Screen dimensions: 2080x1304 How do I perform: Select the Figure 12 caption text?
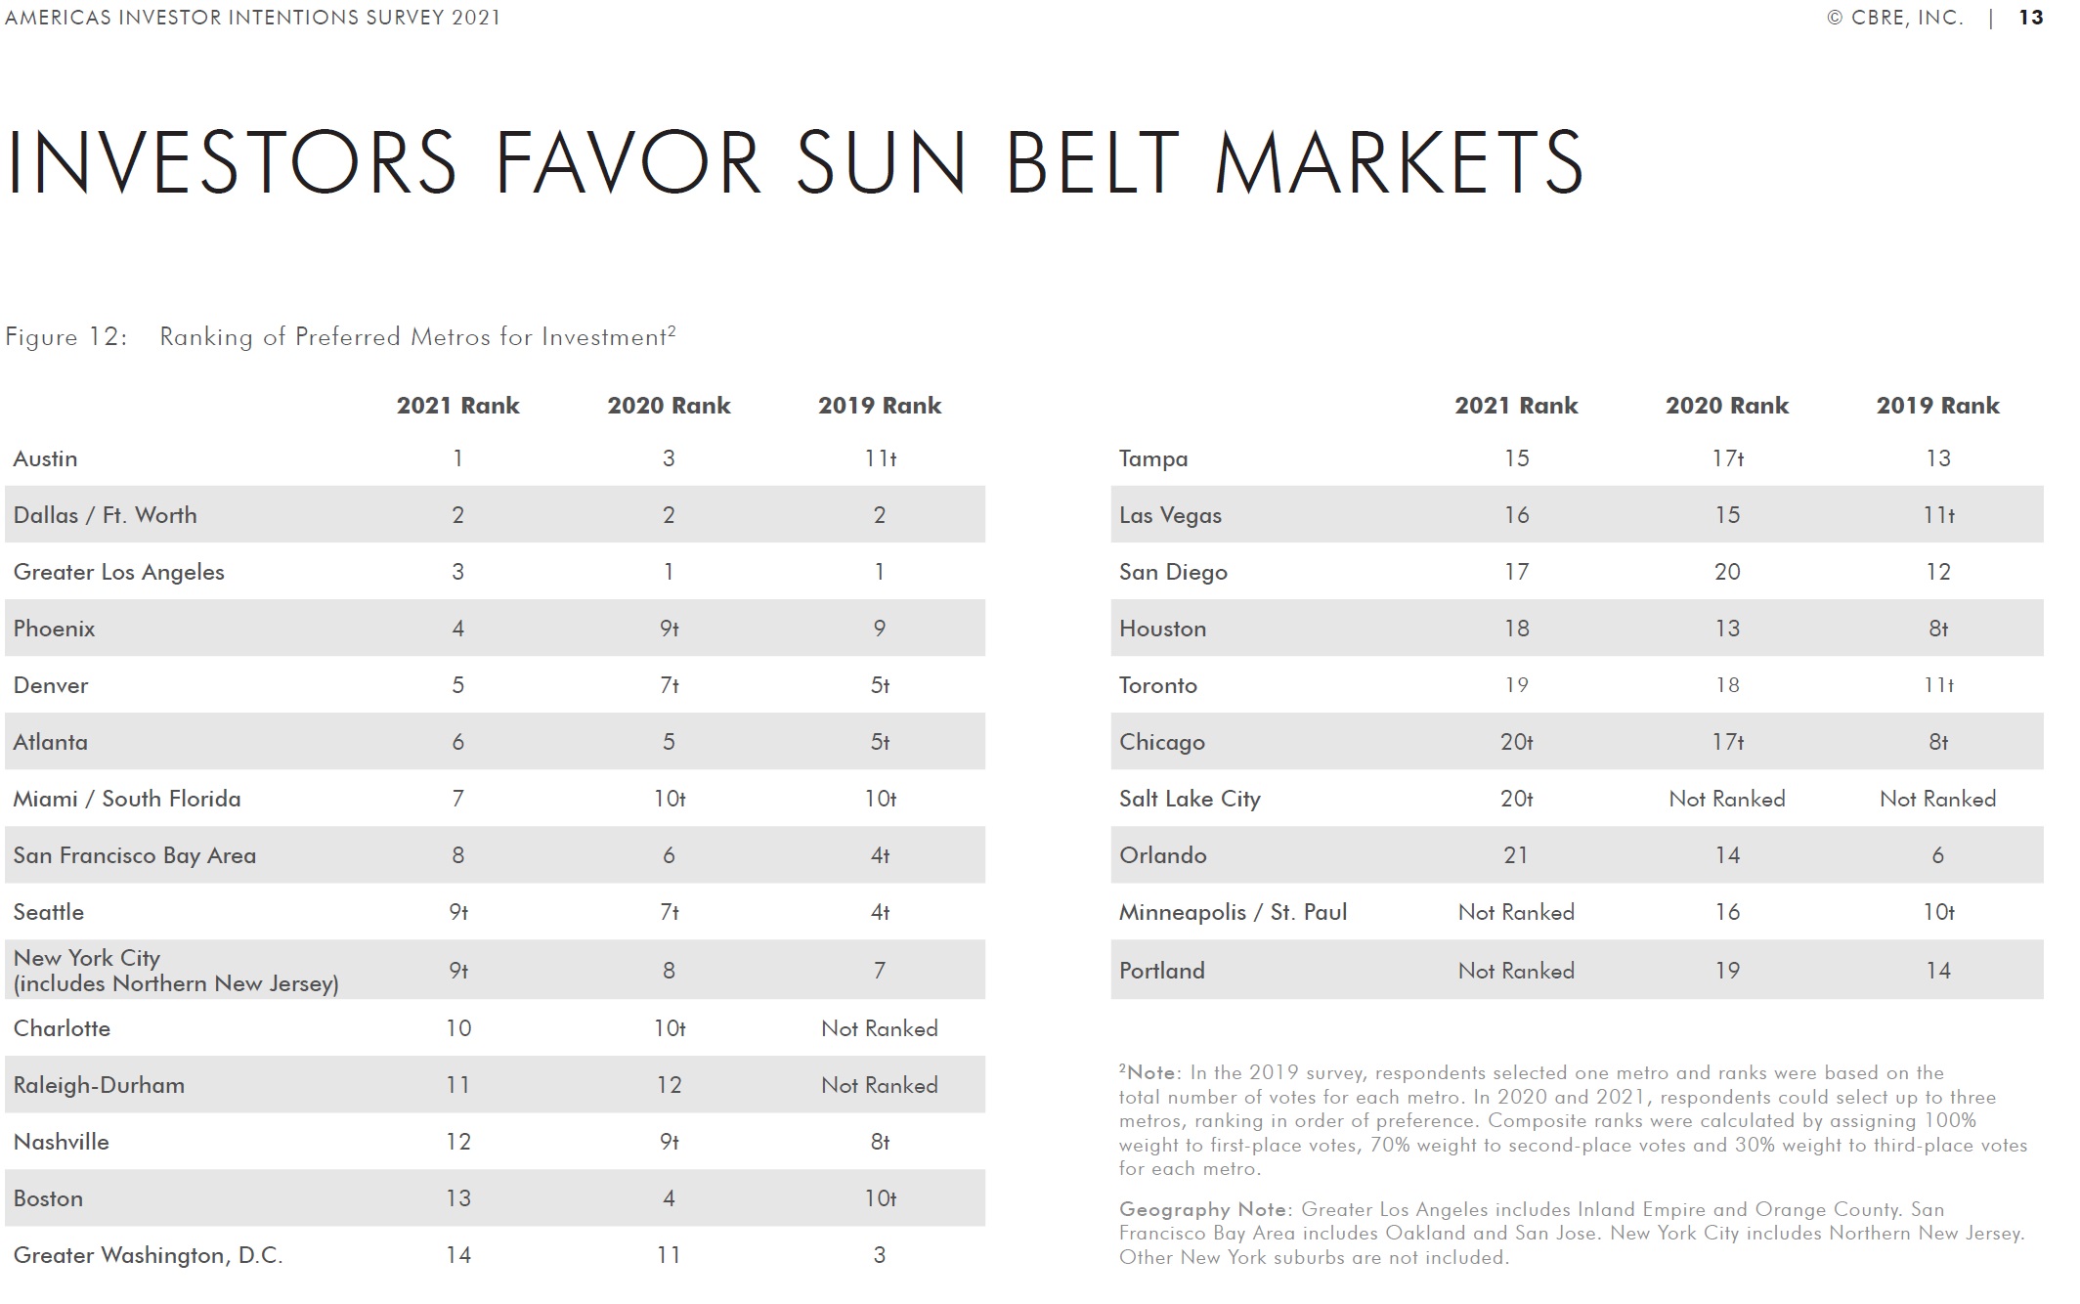tap(340, 337)
